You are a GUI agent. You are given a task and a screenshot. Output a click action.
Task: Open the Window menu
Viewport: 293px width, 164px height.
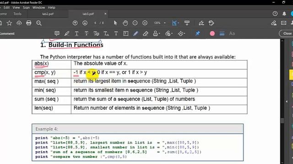(x=38, y=7)
